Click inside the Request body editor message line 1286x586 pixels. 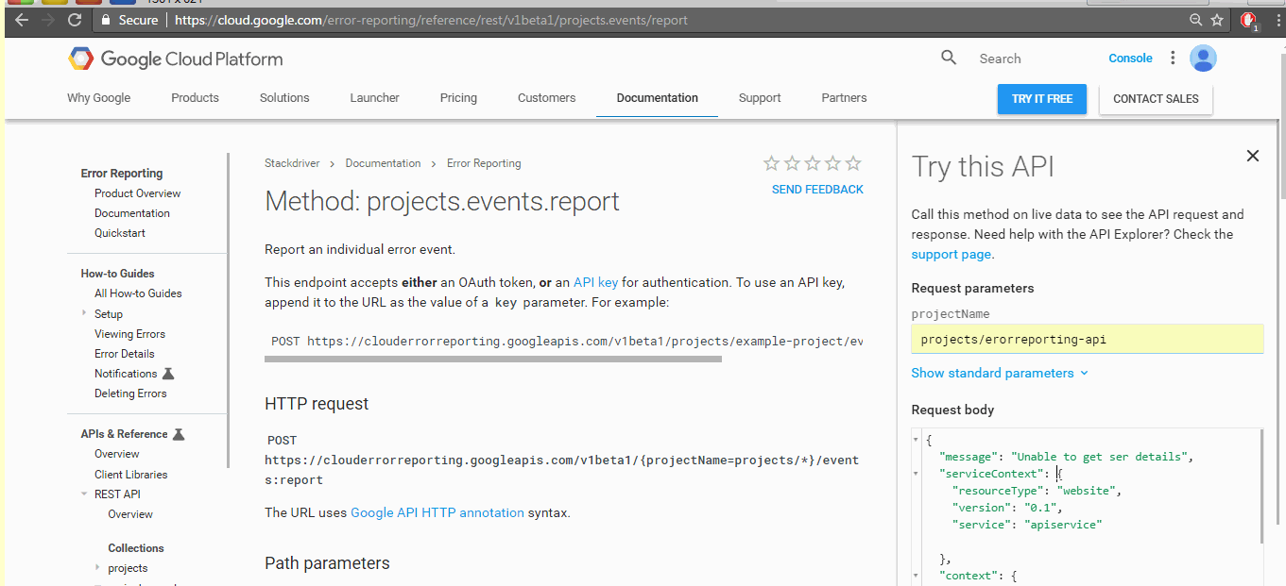tap(1064, 457)
